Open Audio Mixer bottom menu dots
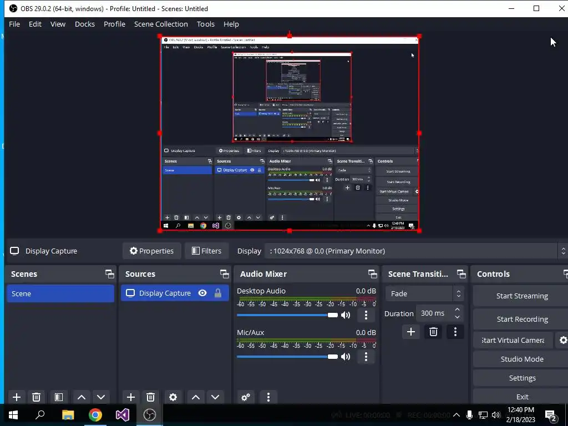This screenshot has width=568, height=426. coord(268,397)
